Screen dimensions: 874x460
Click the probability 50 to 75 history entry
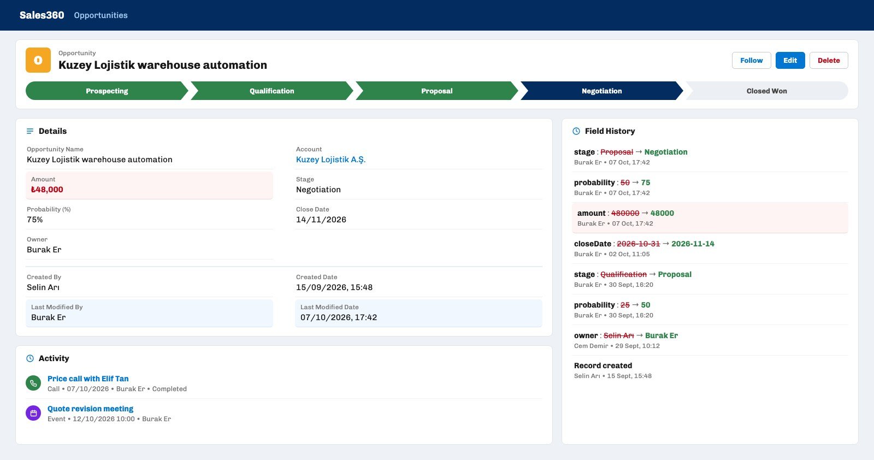(x=710, y=187)
